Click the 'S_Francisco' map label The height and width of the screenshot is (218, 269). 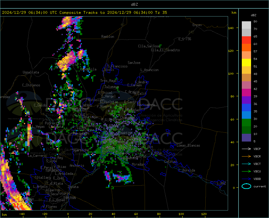coord(117,66)
